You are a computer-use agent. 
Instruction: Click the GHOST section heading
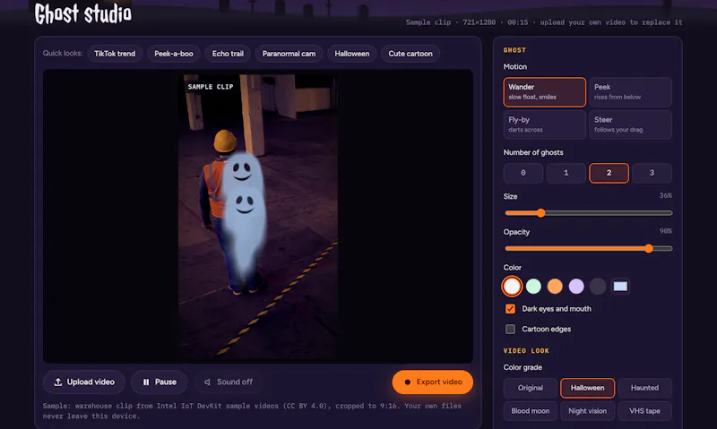click(514, 50)
